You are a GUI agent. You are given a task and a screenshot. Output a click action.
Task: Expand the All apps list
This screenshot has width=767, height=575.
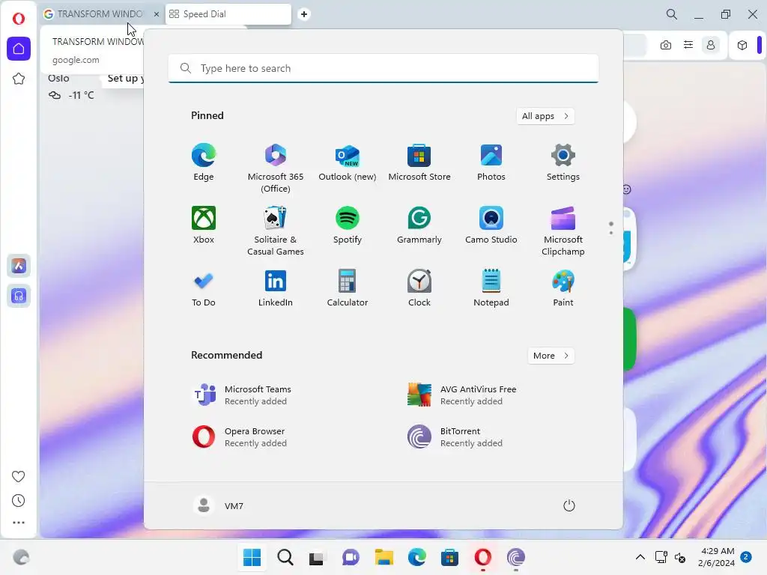[545, 116]
